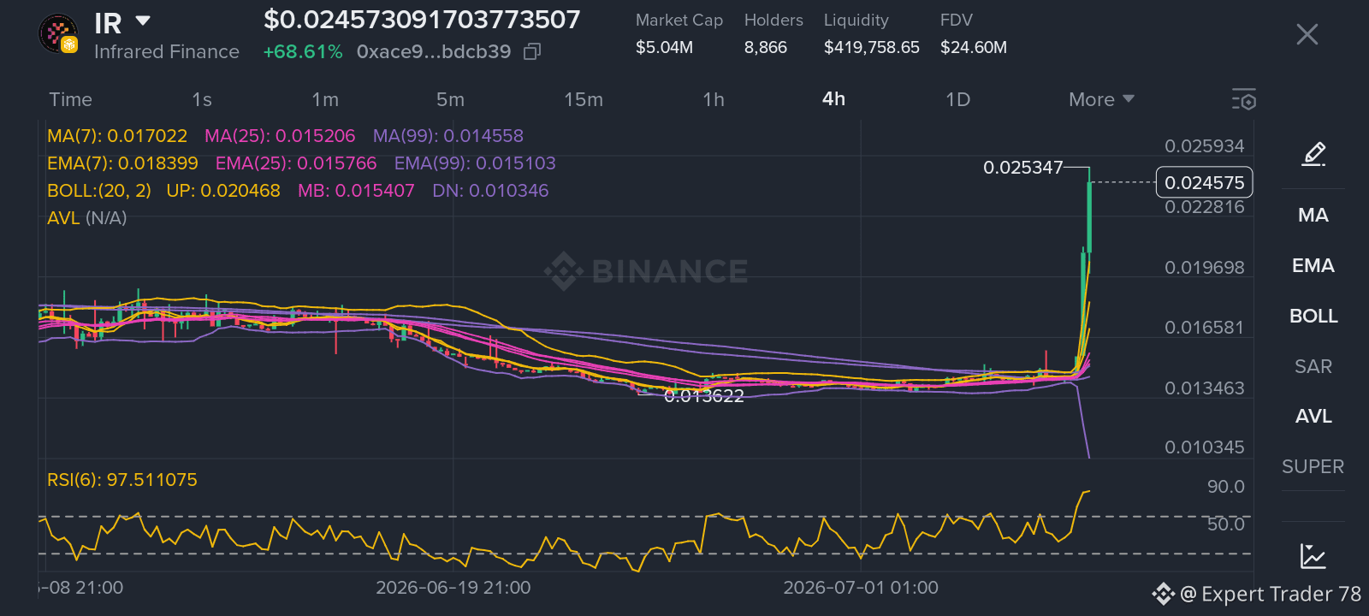
Task: Click the MA(7): 0.017022 legend
Action: click(117, 136)
